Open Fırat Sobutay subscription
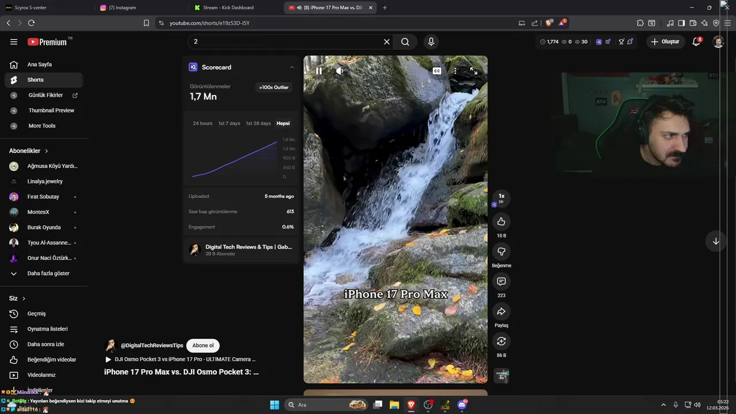 [44, 197]
